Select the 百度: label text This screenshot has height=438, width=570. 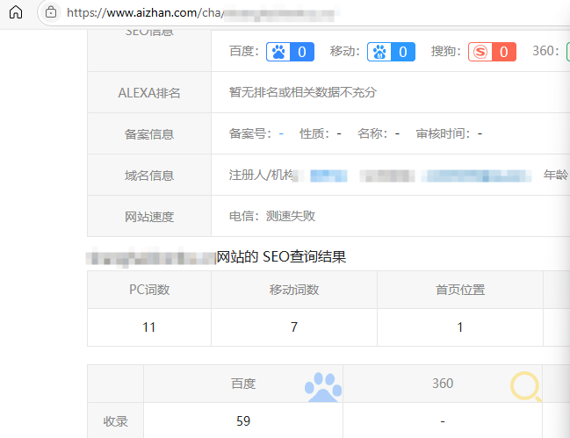tap(244, 51)
